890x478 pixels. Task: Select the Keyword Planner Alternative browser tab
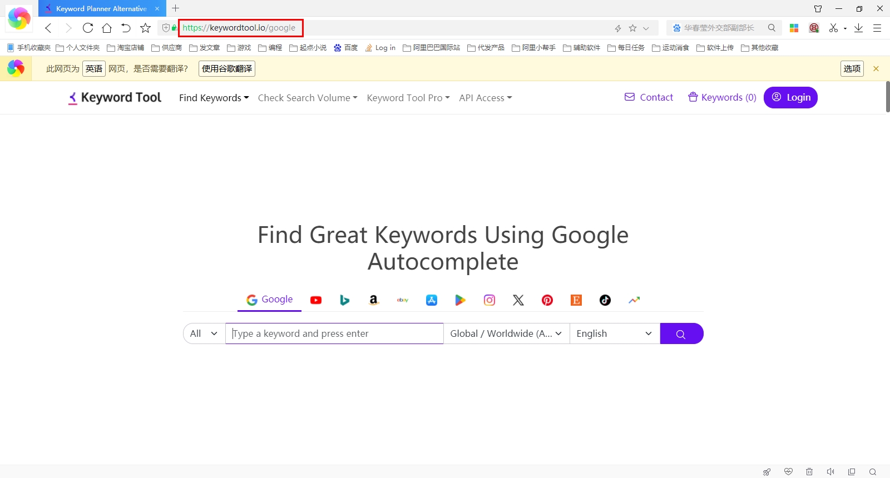101,8
